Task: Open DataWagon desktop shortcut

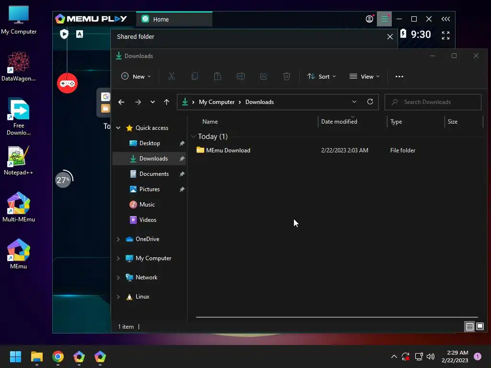Action: (x=19, y=66)
